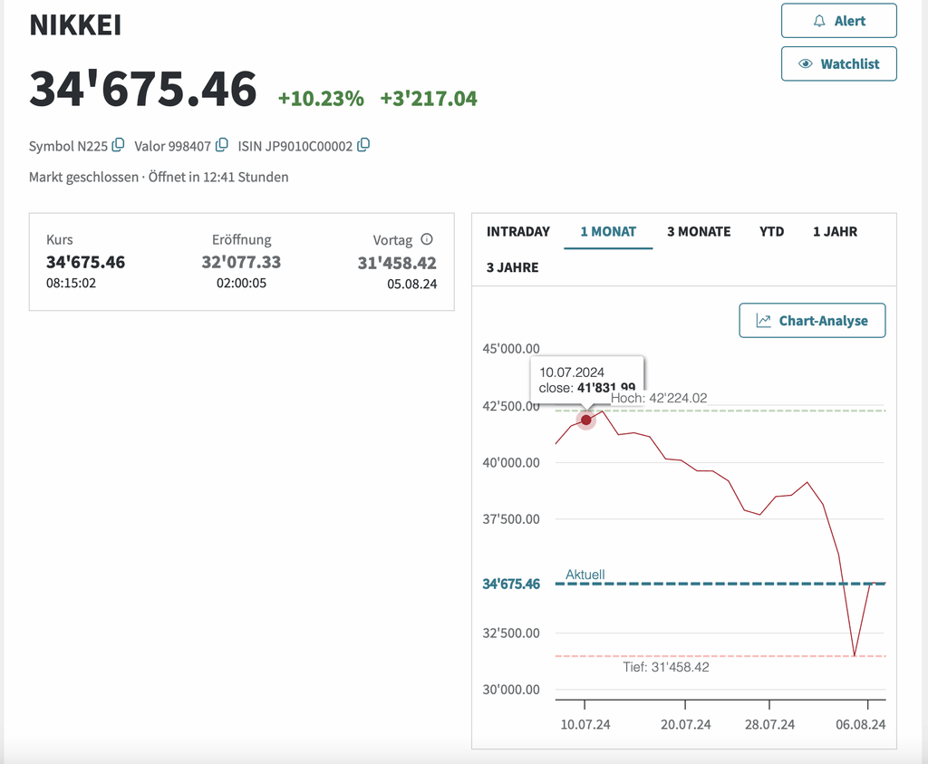Click the NIKKEI heading
The image size is (928, 764).
coord(75,25)
